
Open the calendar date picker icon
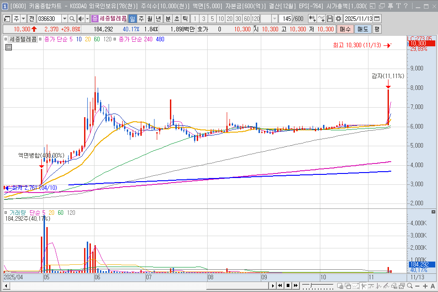(377, 19)
